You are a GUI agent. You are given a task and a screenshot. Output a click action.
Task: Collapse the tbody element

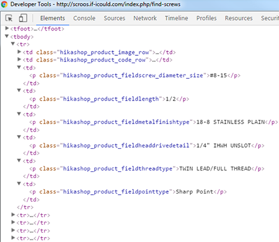[7, 36]
